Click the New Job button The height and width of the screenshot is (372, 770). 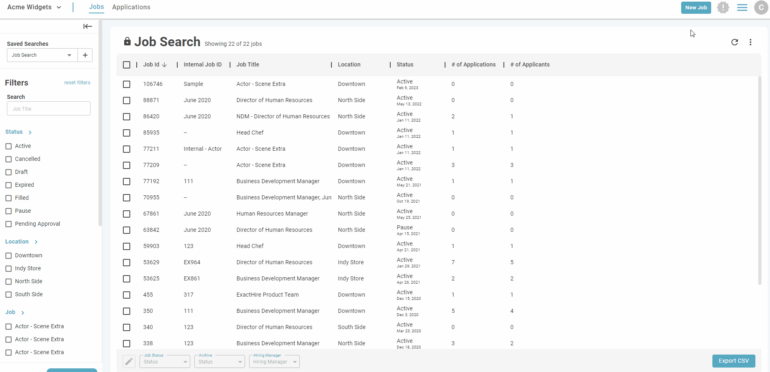(x=696, y=7)
